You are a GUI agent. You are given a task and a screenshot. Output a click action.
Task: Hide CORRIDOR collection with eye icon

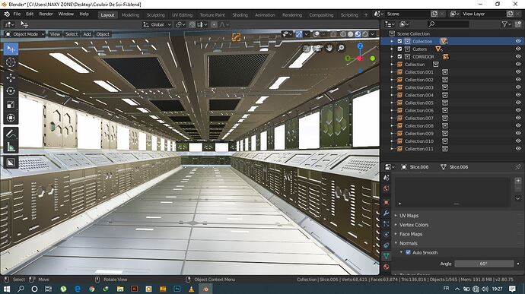518,56
